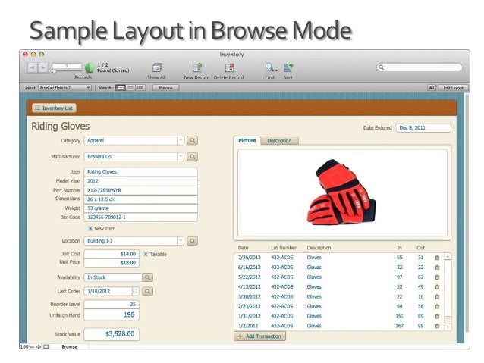Click the zoom in status bar control
Screen dimensions: 484x363
point(39,346)
